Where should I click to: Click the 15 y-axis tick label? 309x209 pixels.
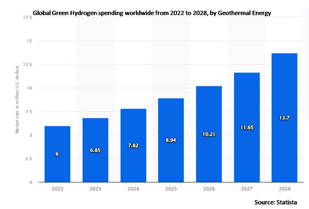point(29,41)
